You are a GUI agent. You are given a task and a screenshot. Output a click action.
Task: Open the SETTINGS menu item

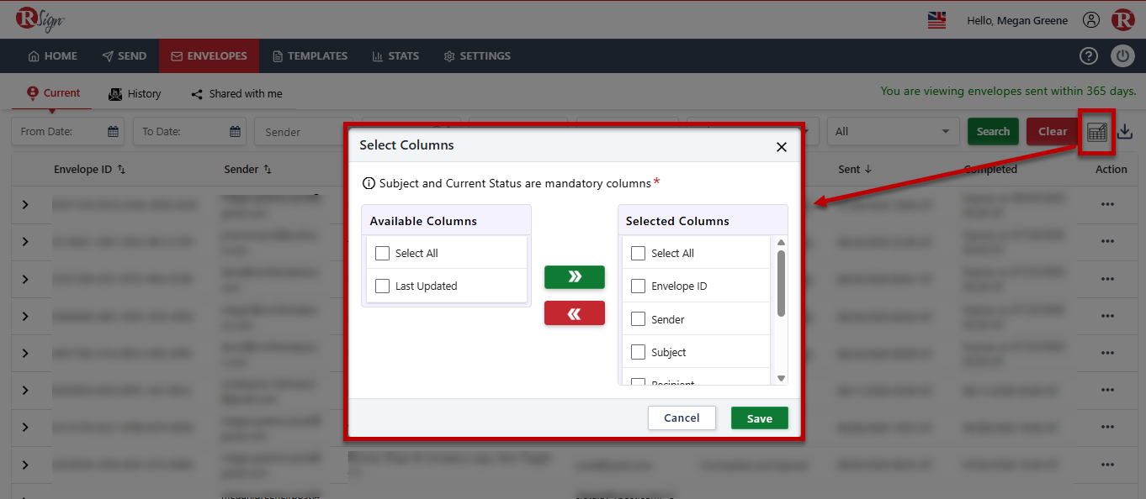[477, 56]
